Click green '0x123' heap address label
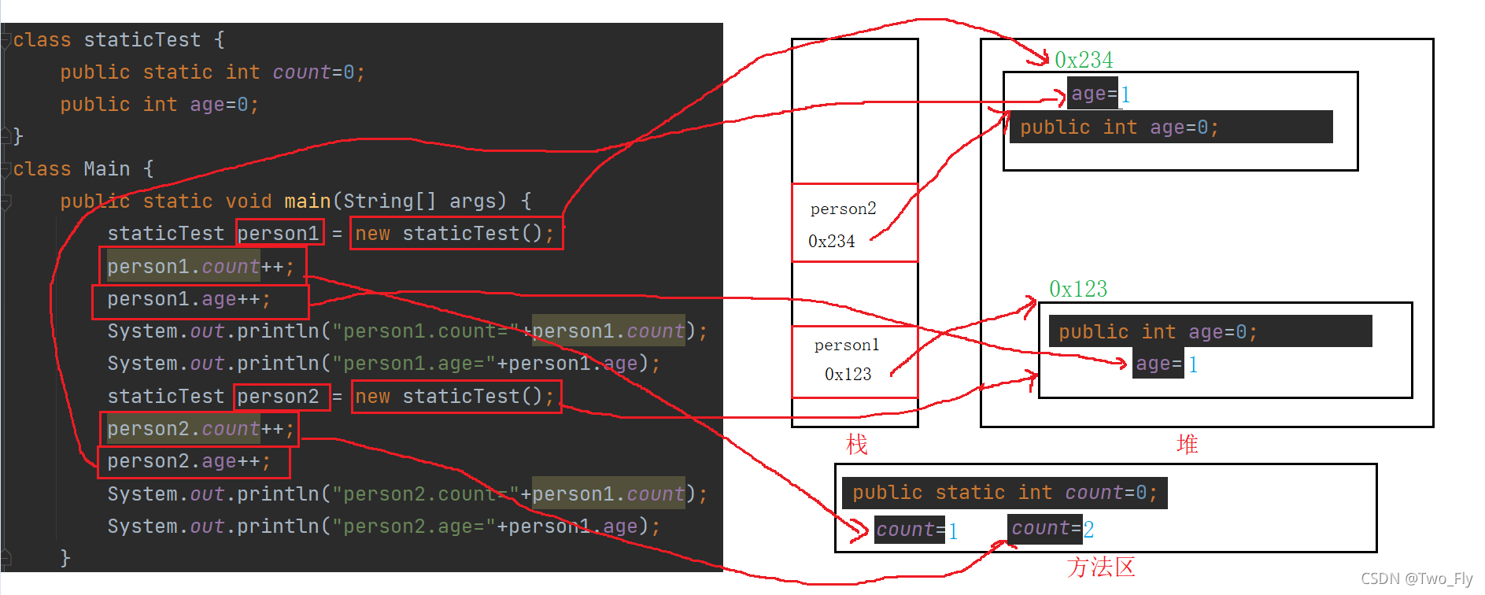 [1078, 289]
